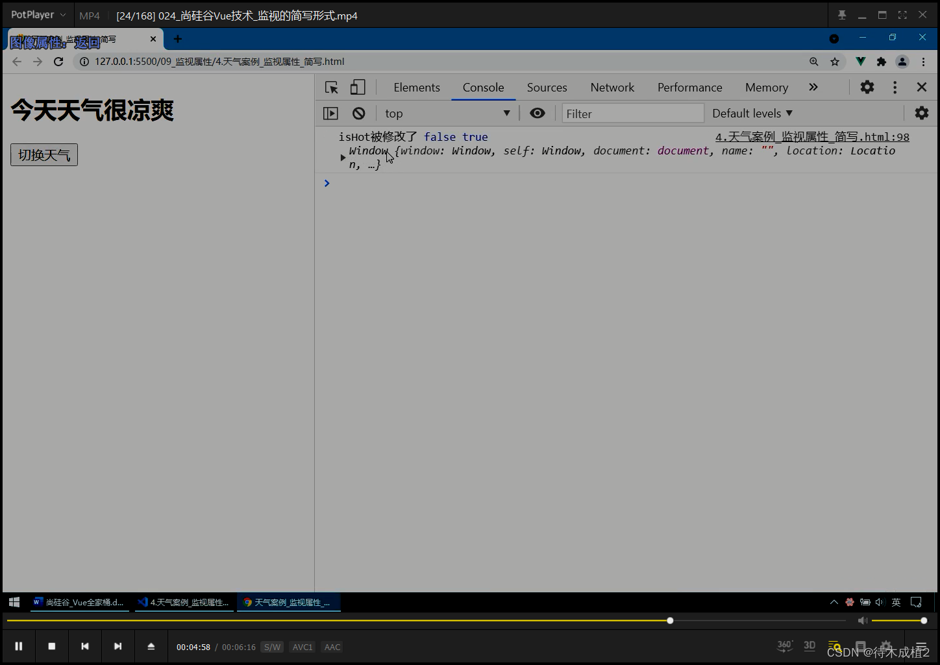This screenshot has height=665, width=940.
Task: Jump to the previous video in playlist
Action: point(85,646)
